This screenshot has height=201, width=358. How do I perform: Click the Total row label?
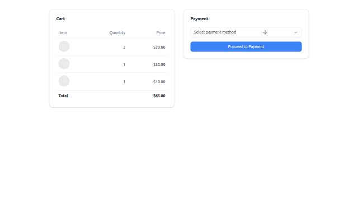point(63,95)
